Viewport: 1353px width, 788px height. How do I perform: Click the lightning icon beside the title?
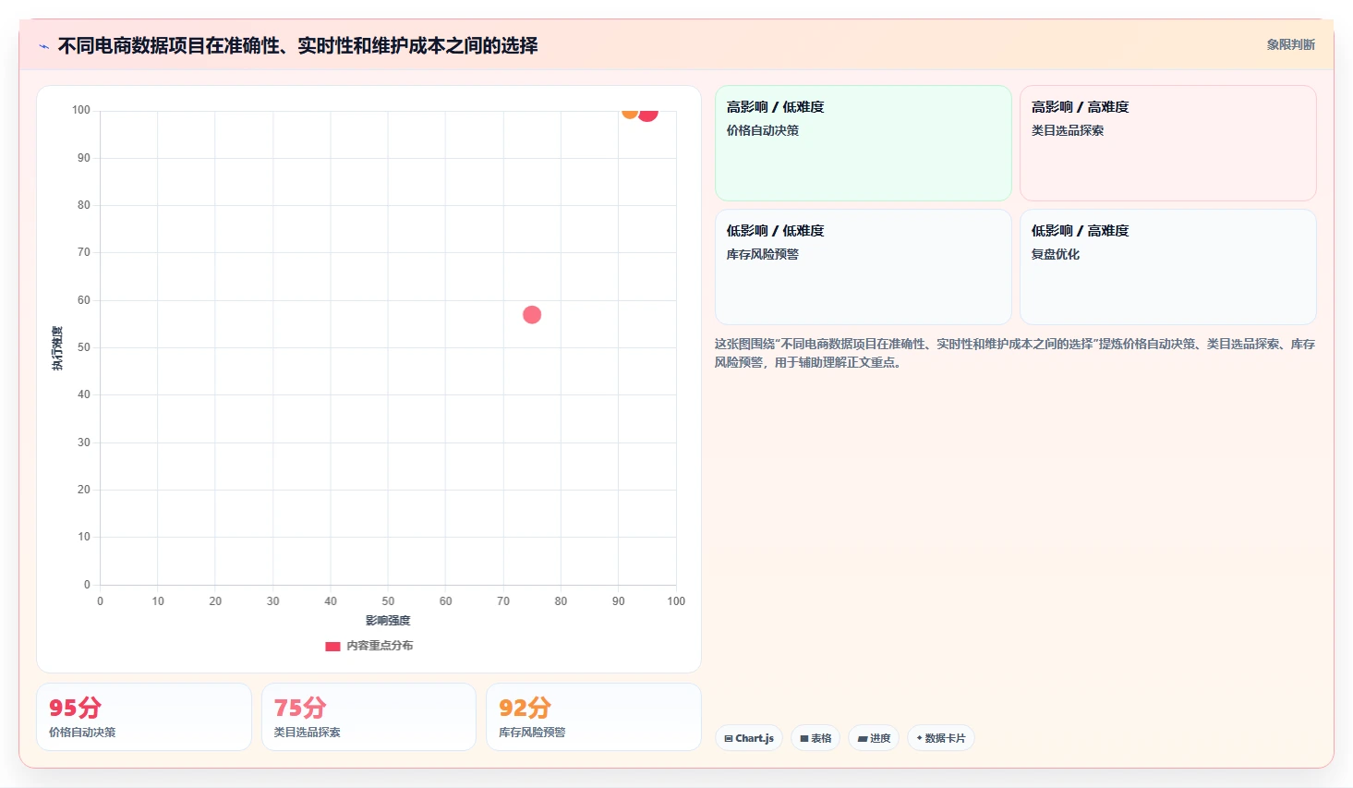[x=43, y=46]
